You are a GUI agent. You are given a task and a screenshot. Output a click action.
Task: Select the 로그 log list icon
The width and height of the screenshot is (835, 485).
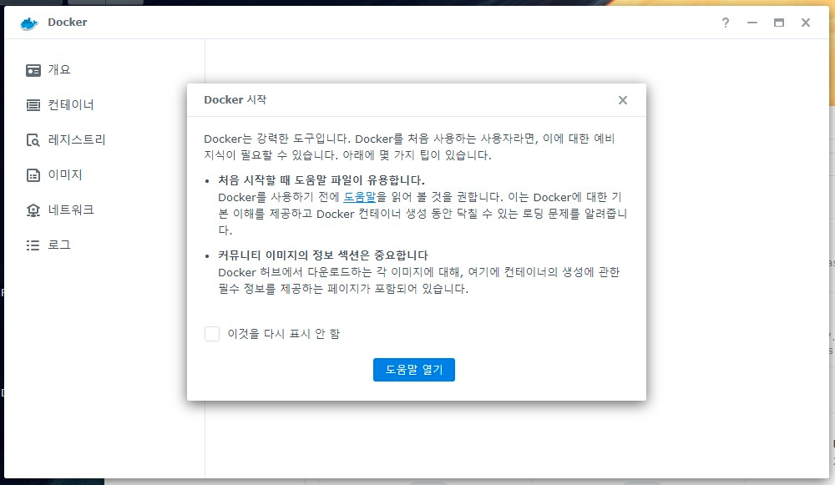pos(33,245)
